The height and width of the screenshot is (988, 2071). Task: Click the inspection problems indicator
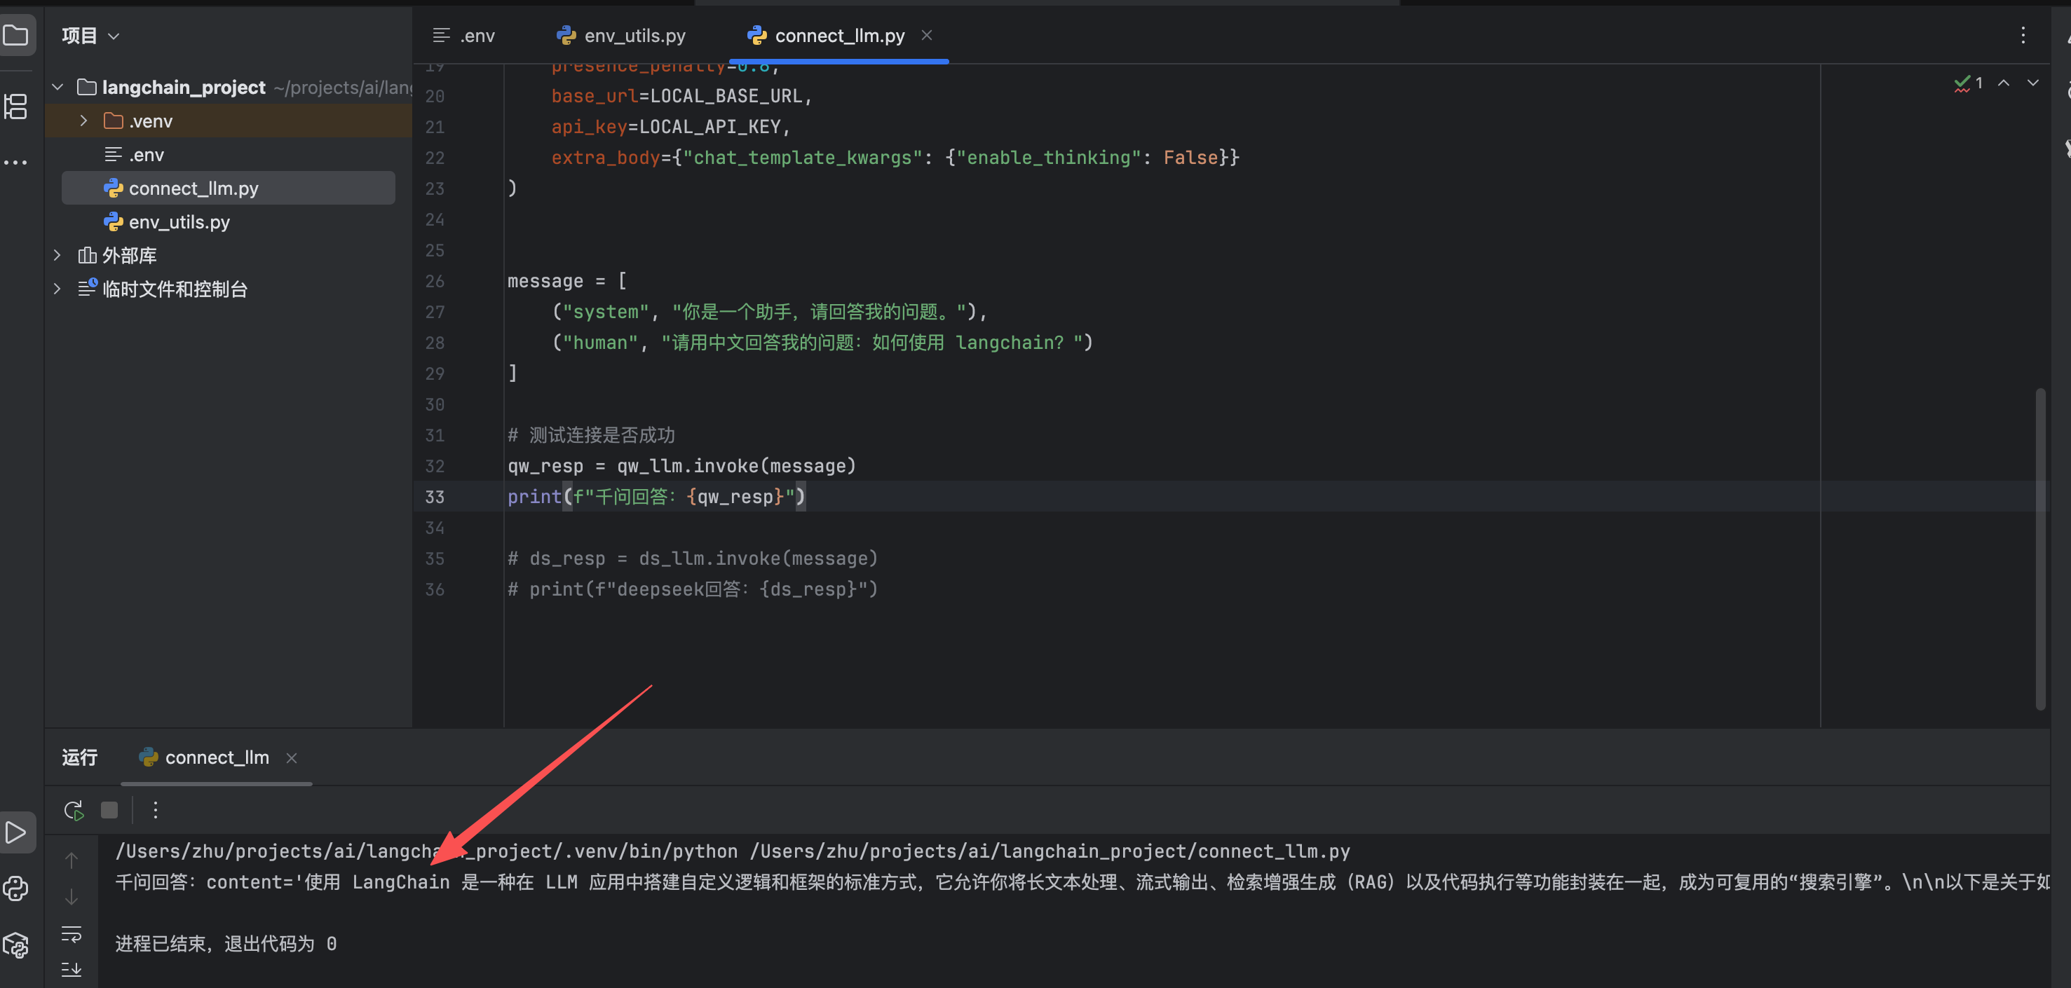[1968, 83]
